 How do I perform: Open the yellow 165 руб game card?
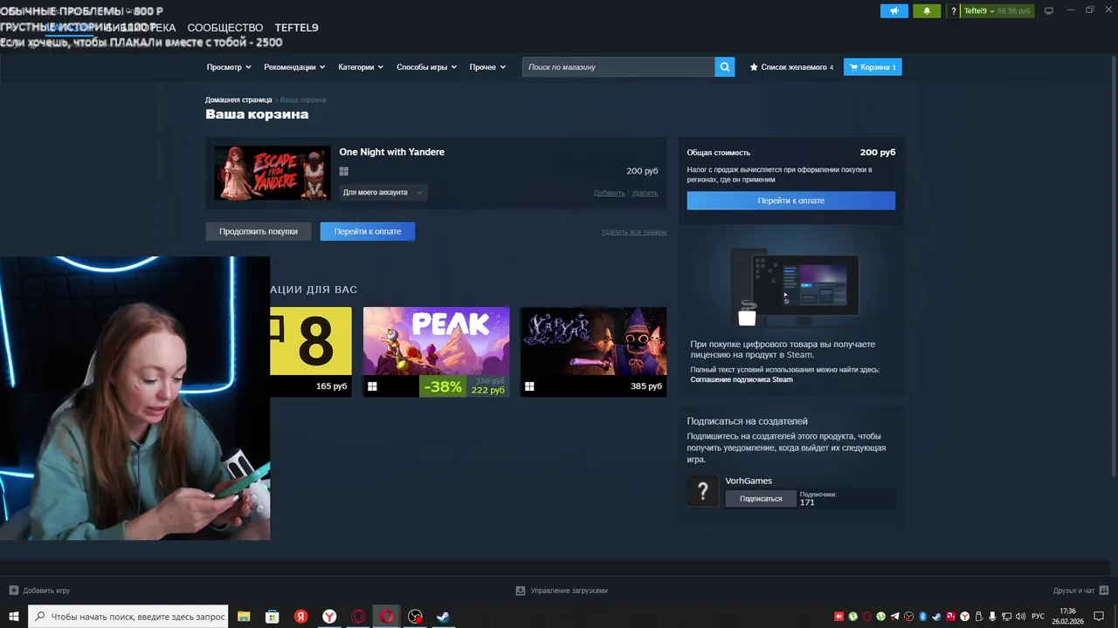tap(311, 352)
